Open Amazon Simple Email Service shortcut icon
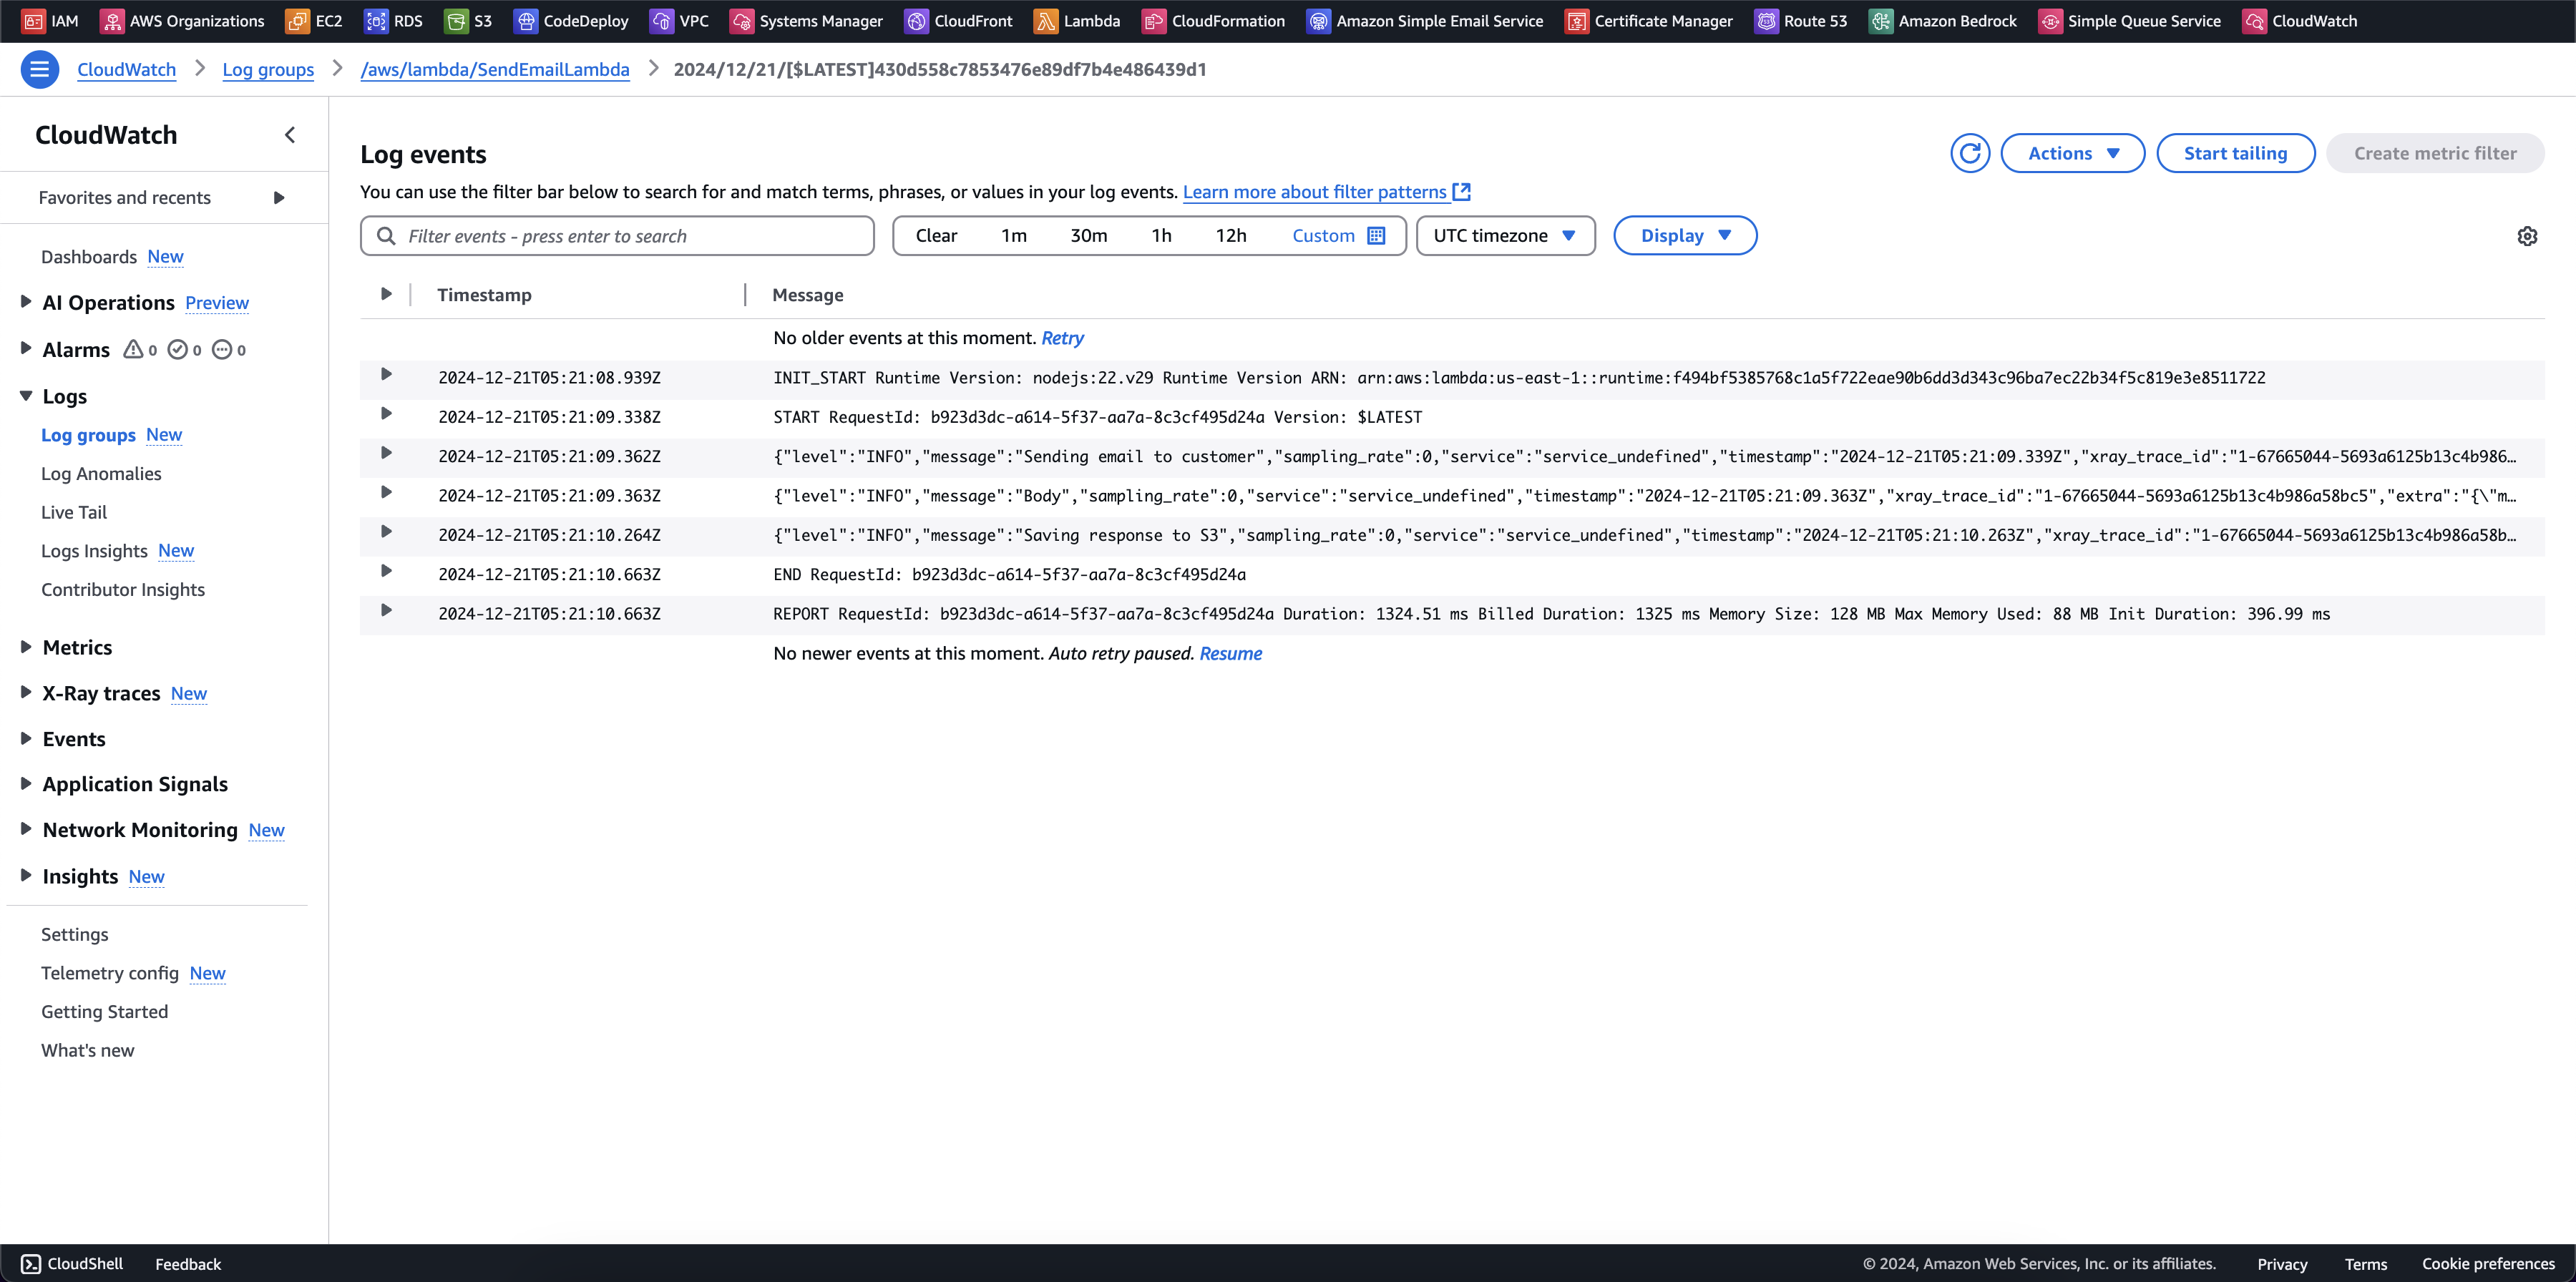Image resolution: width=2576 pixels, height=1282 pixels. click(1319, 21)
